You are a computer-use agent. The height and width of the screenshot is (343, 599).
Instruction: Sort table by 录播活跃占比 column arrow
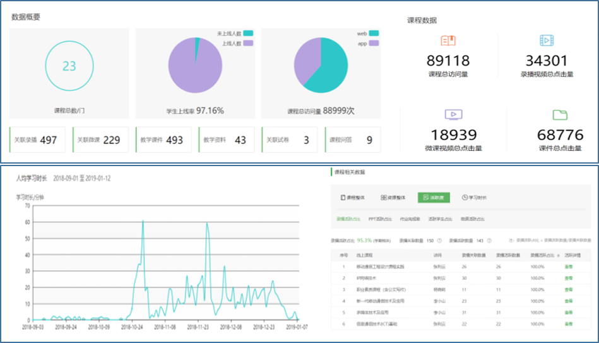coord(557,255)
